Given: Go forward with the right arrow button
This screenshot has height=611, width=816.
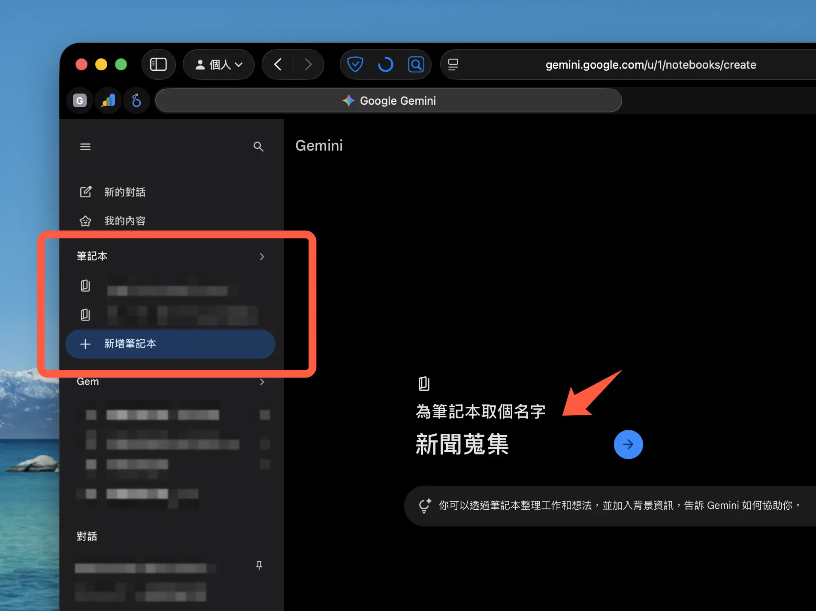Looking at the screenshot, I should tap(308, 64).
